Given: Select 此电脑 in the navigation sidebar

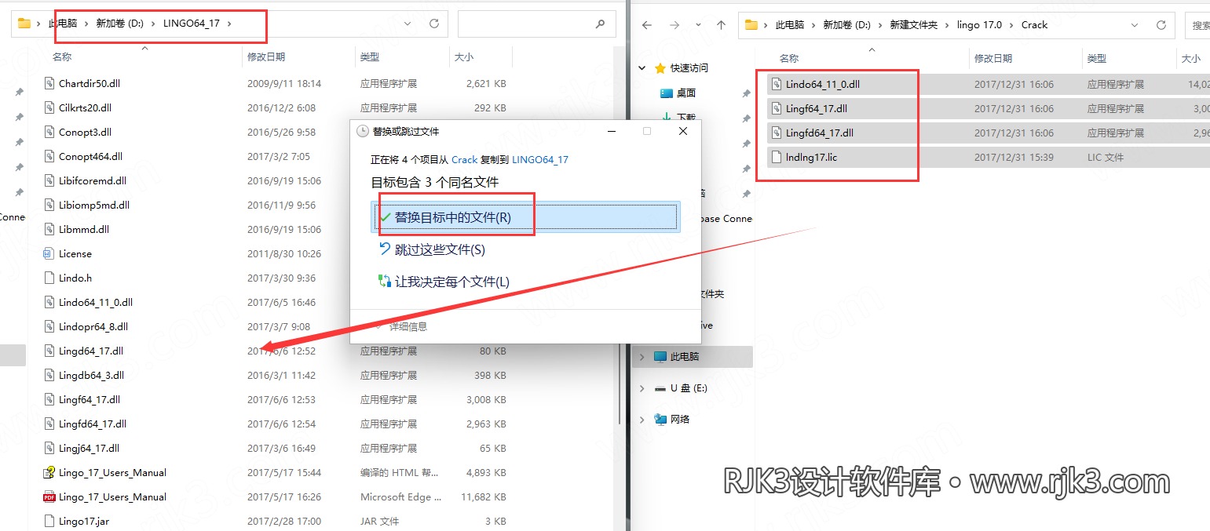Looking at the screenshot, I should [x=693, y=357].
